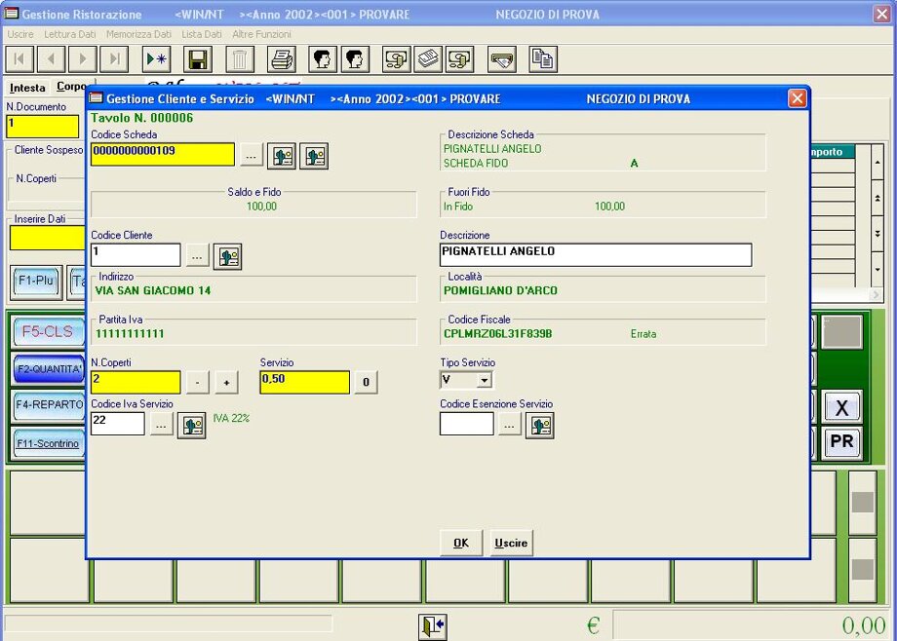Click the card lookup icon right of Codice Scheda browse button
897x641 pixels.
(283, 156)
